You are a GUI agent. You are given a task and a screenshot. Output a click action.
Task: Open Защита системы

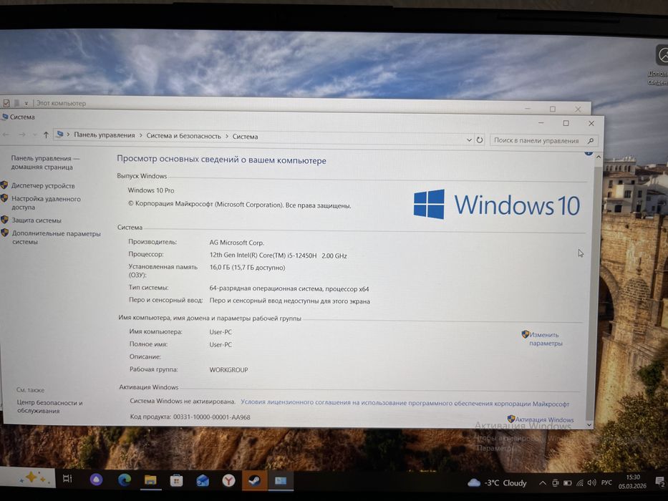coord(37,220)
